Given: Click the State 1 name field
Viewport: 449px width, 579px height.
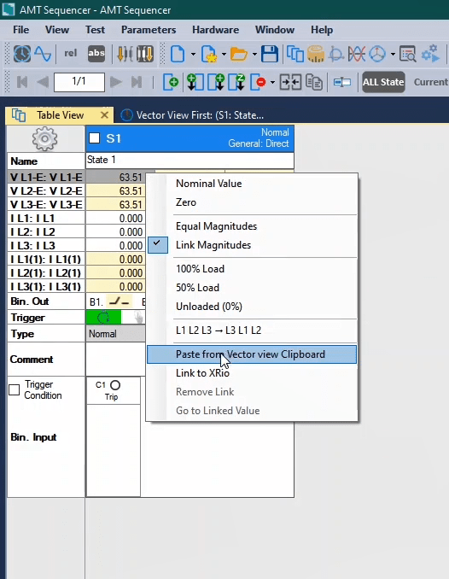Looking at the screenshot, I should [x=190, y=161].
